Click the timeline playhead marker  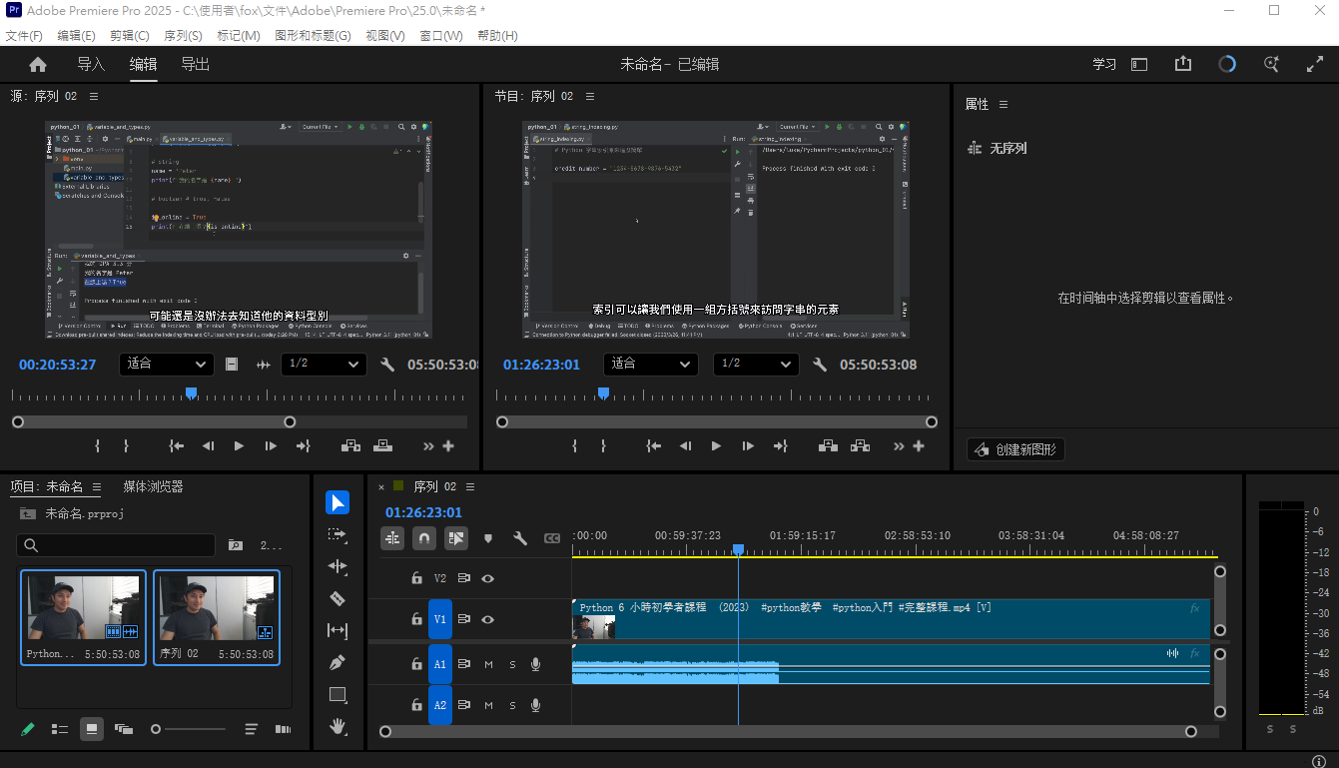[738, 550]
